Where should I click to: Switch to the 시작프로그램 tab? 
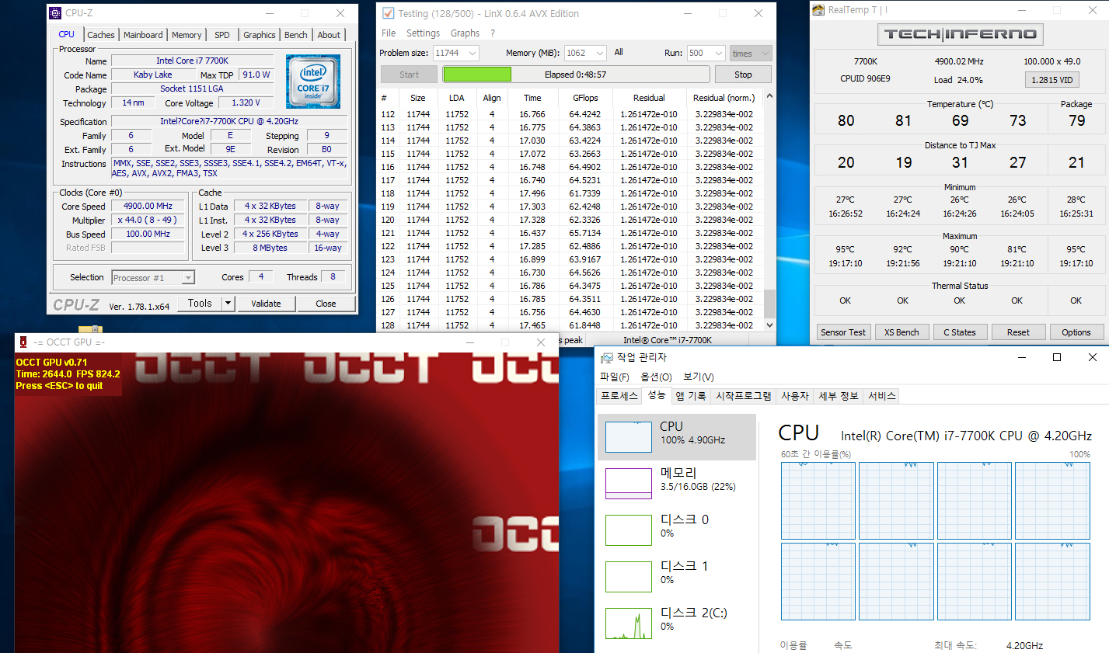coord(744,396)
